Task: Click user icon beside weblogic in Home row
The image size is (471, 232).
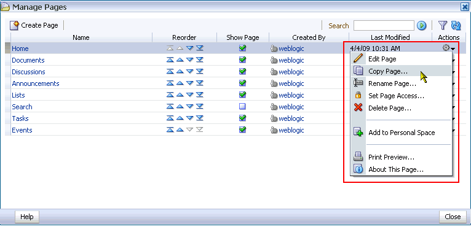Action: (274, 48)
